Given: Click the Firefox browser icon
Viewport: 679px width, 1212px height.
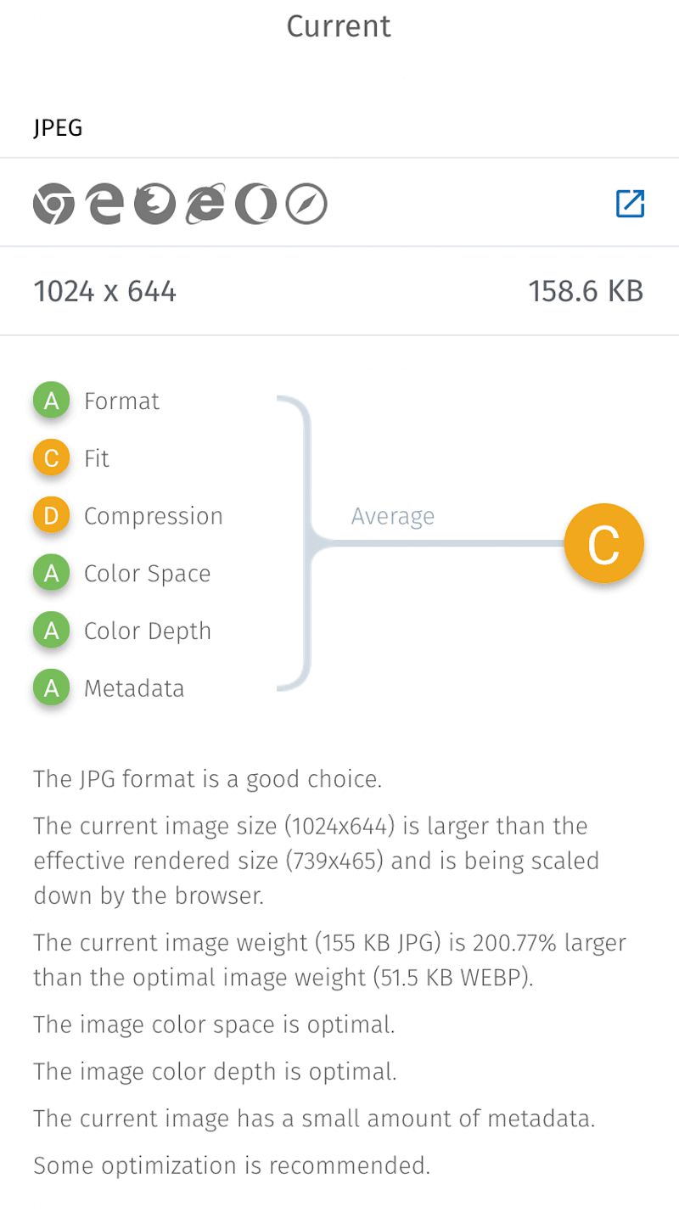Looking at the screenshot, I should [154, 205].
